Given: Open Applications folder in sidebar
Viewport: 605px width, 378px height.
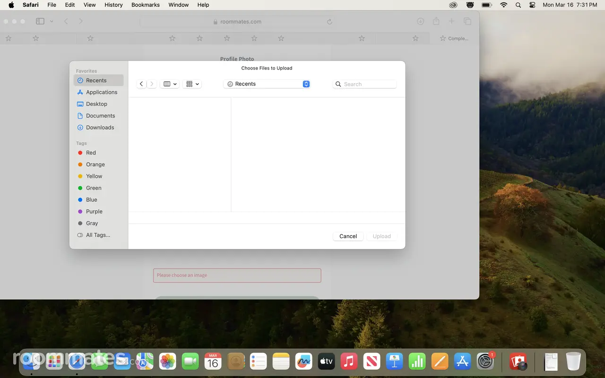Looking at the screenshot, I should [x=101, y=92].
